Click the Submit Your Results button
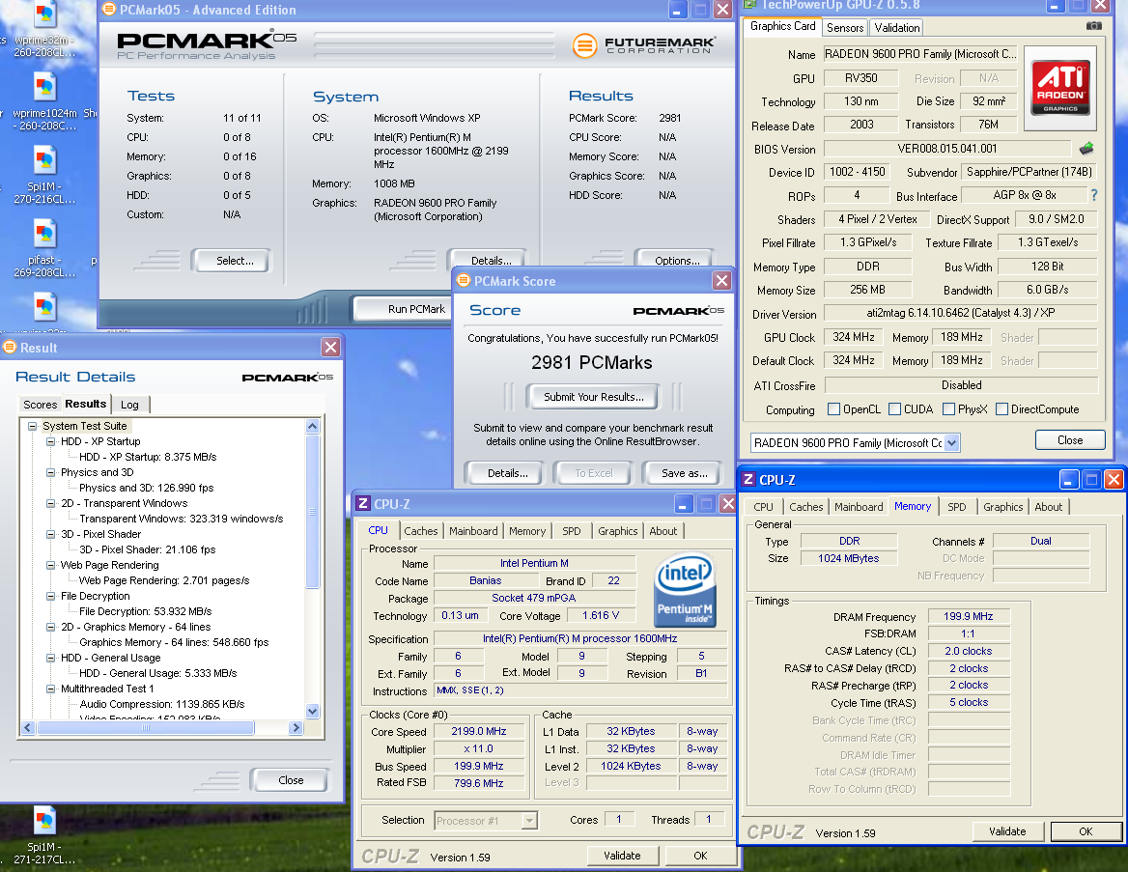 [x=594, y=397]
